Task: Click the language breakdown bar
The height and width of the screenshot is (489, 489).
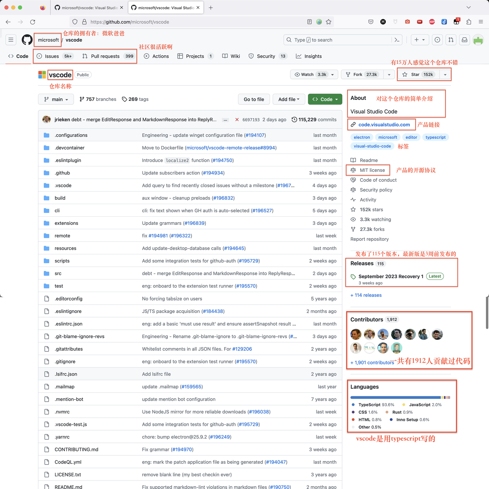Action: [x=400, y=397]
